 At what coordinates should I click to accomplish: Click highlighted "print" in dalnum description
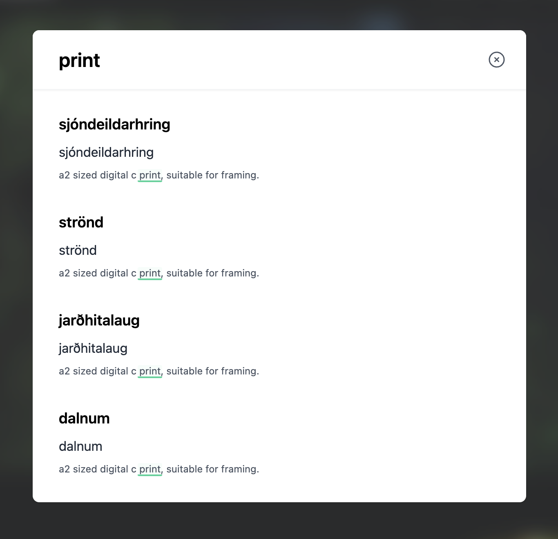(150, 469)
